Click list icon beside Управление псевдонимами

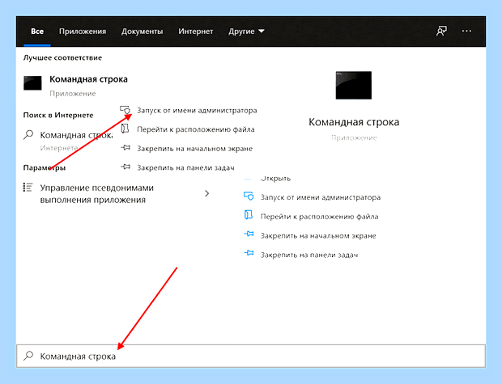(x=28, y=188)
